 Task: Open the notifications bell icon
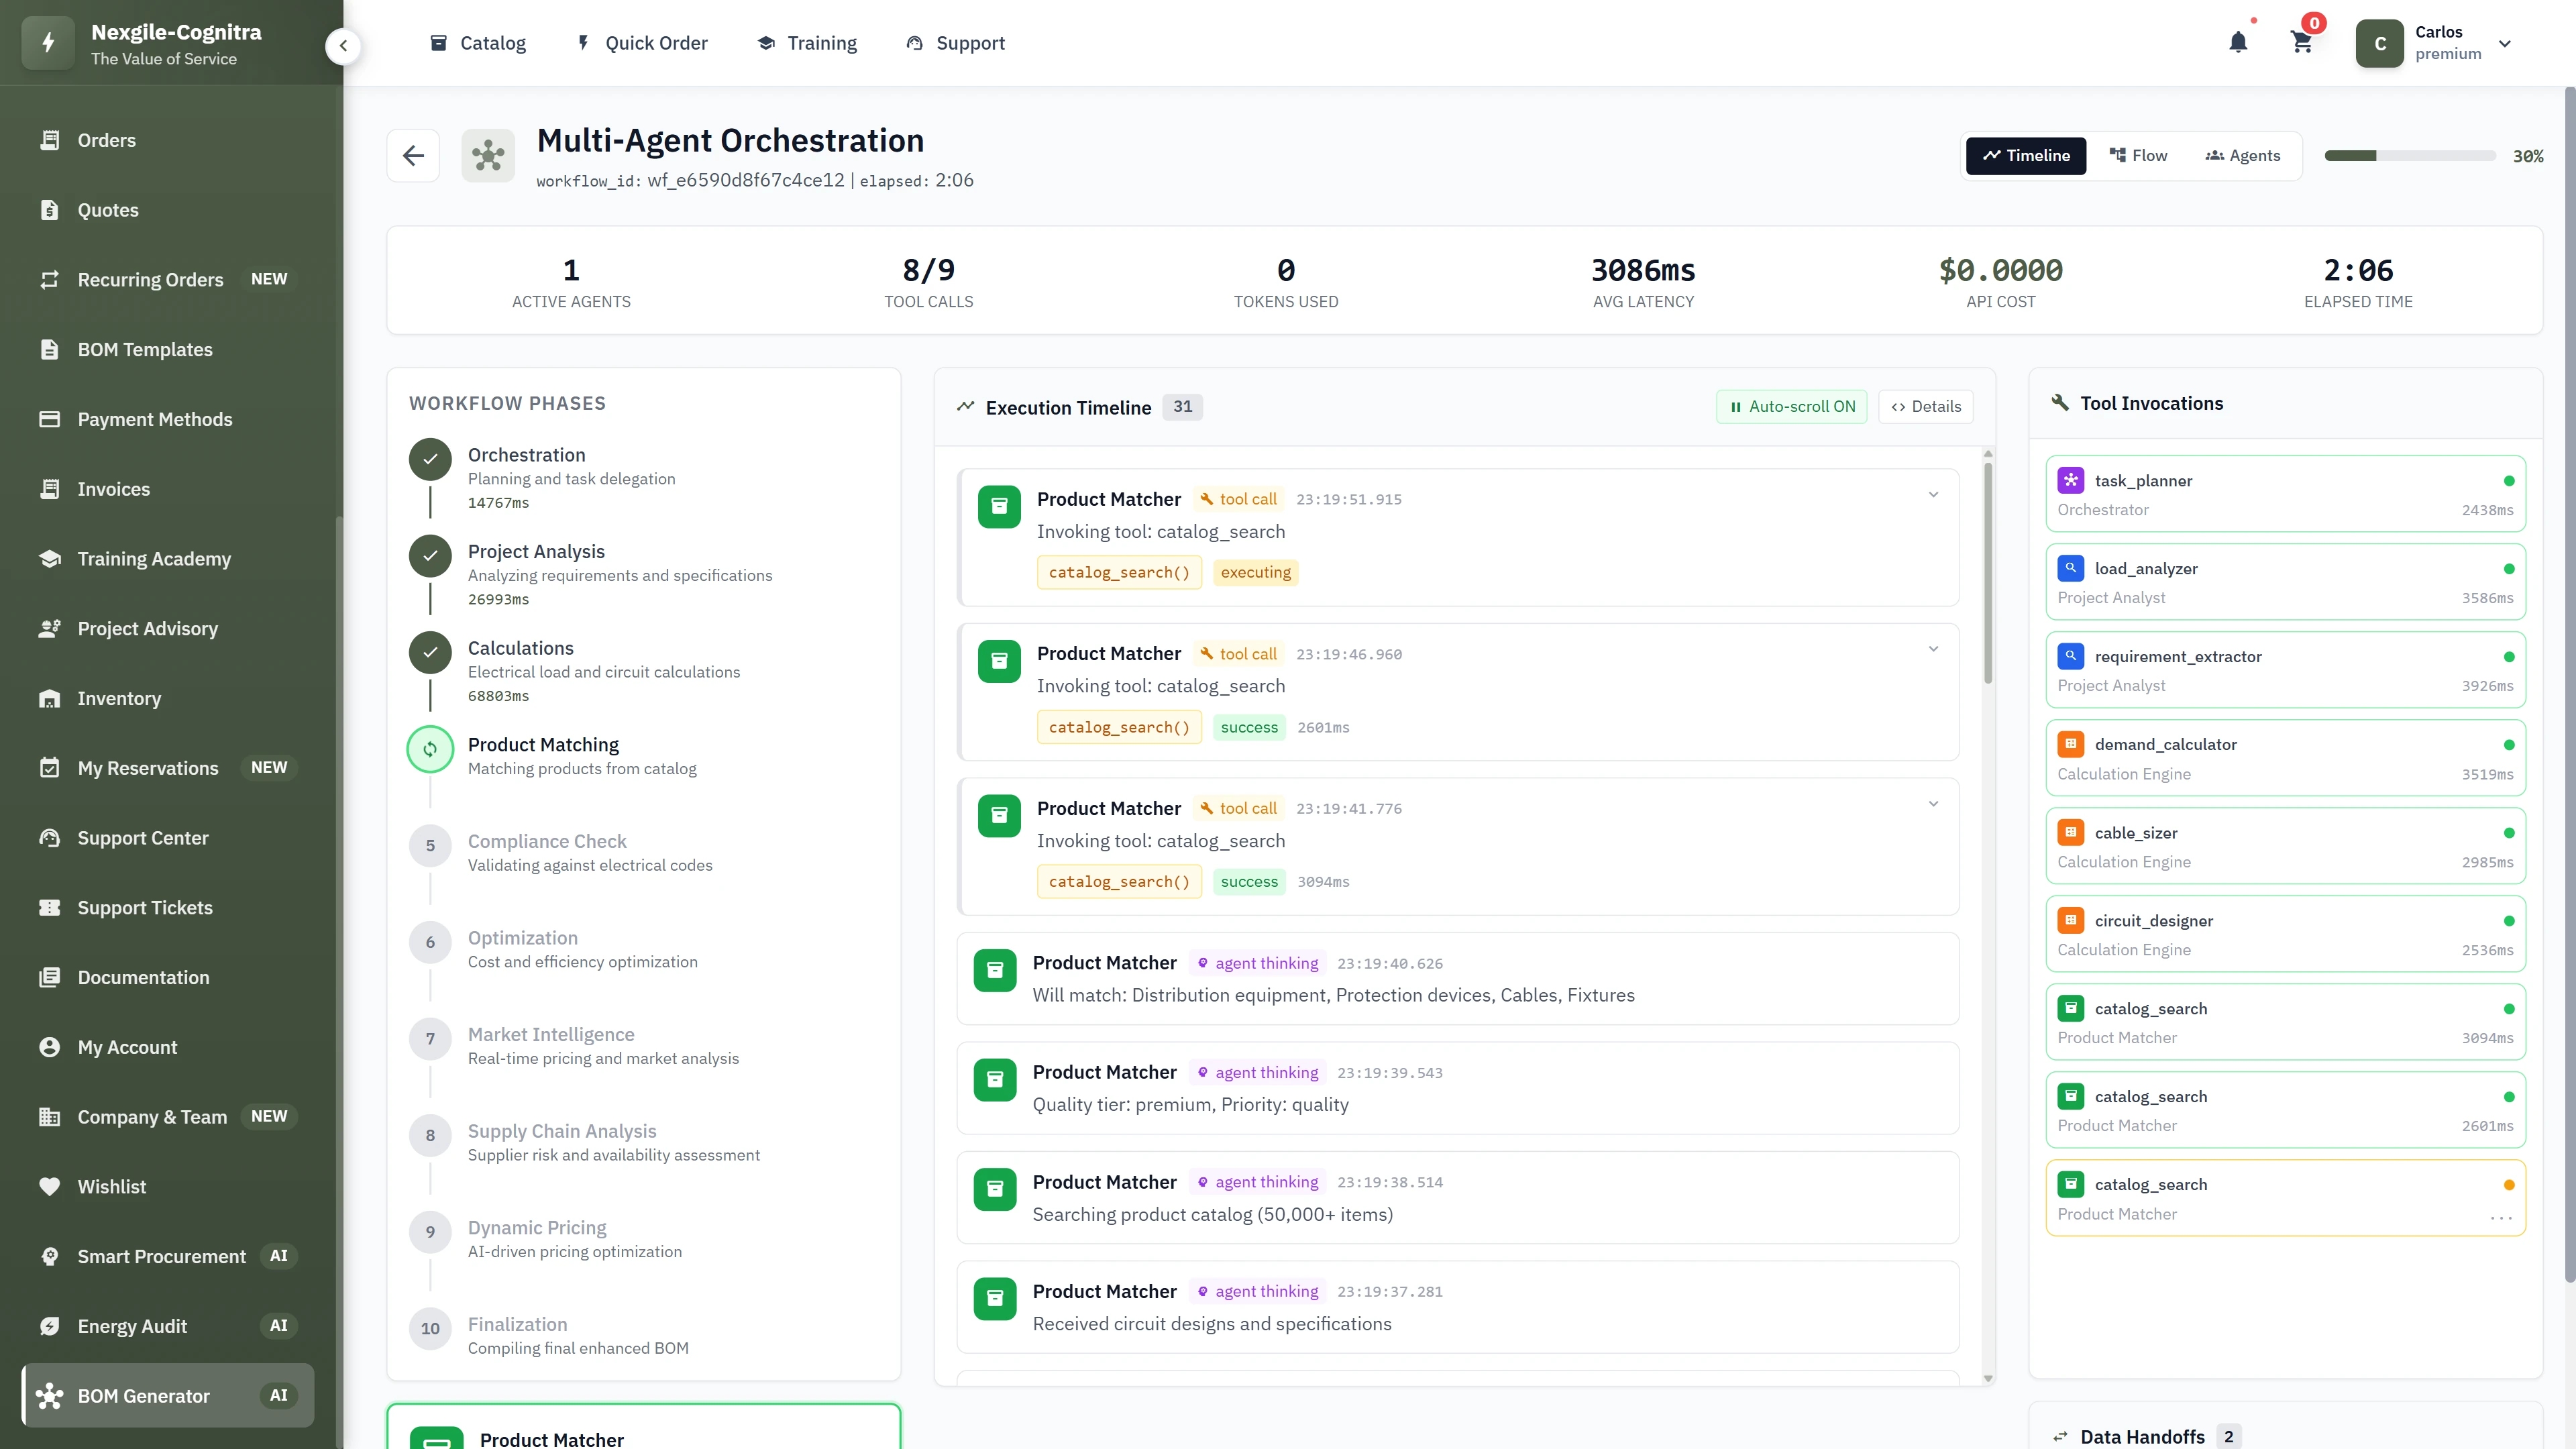coord(2237,43)
